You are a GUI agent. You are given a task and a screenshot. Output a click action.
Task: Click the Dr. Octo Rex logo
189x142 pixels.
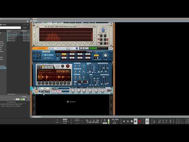48,55
